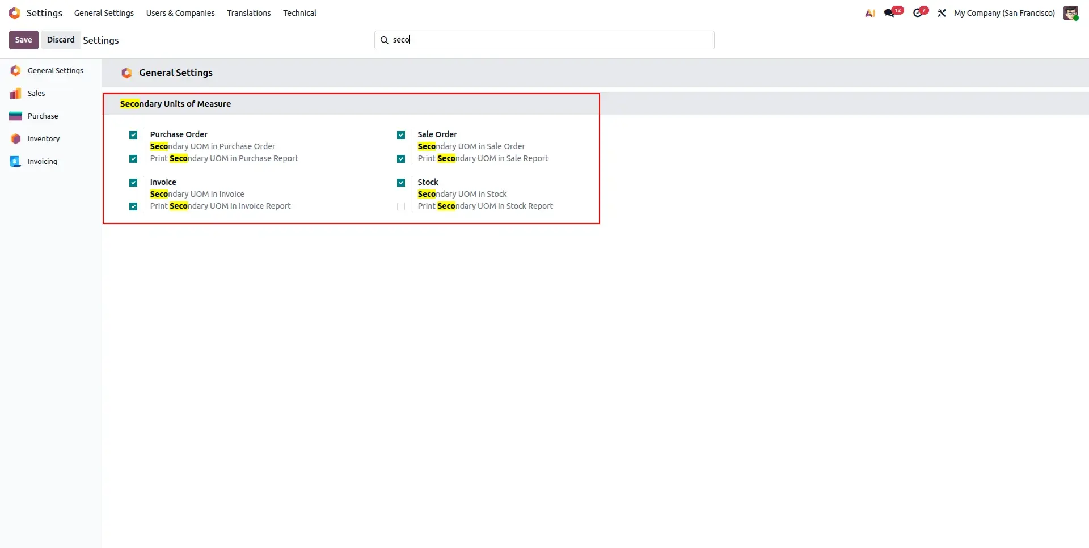Click the General Settings section header icon
The height and width of the screenshot is (548, 1089).
click(126, 73)
